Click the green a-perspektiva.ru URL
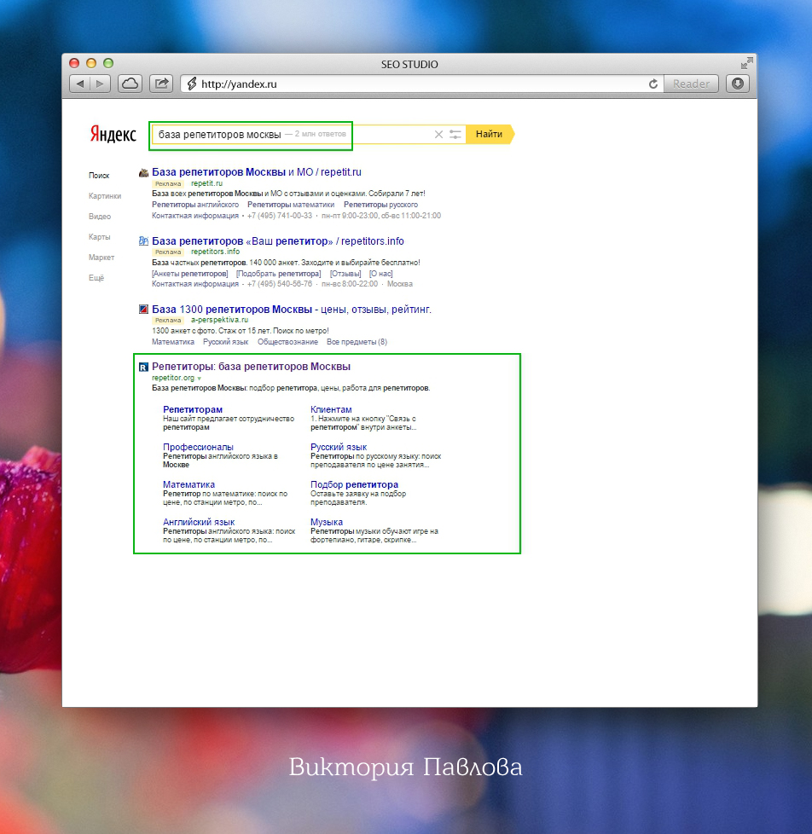The height and width of the screenshot is (834, 812). [x=220, y=320]
